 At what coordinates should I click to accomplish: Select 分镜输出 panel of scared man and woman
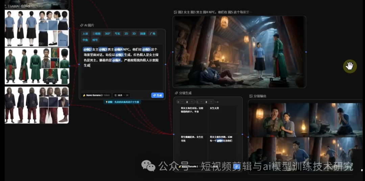click(278, 120)
